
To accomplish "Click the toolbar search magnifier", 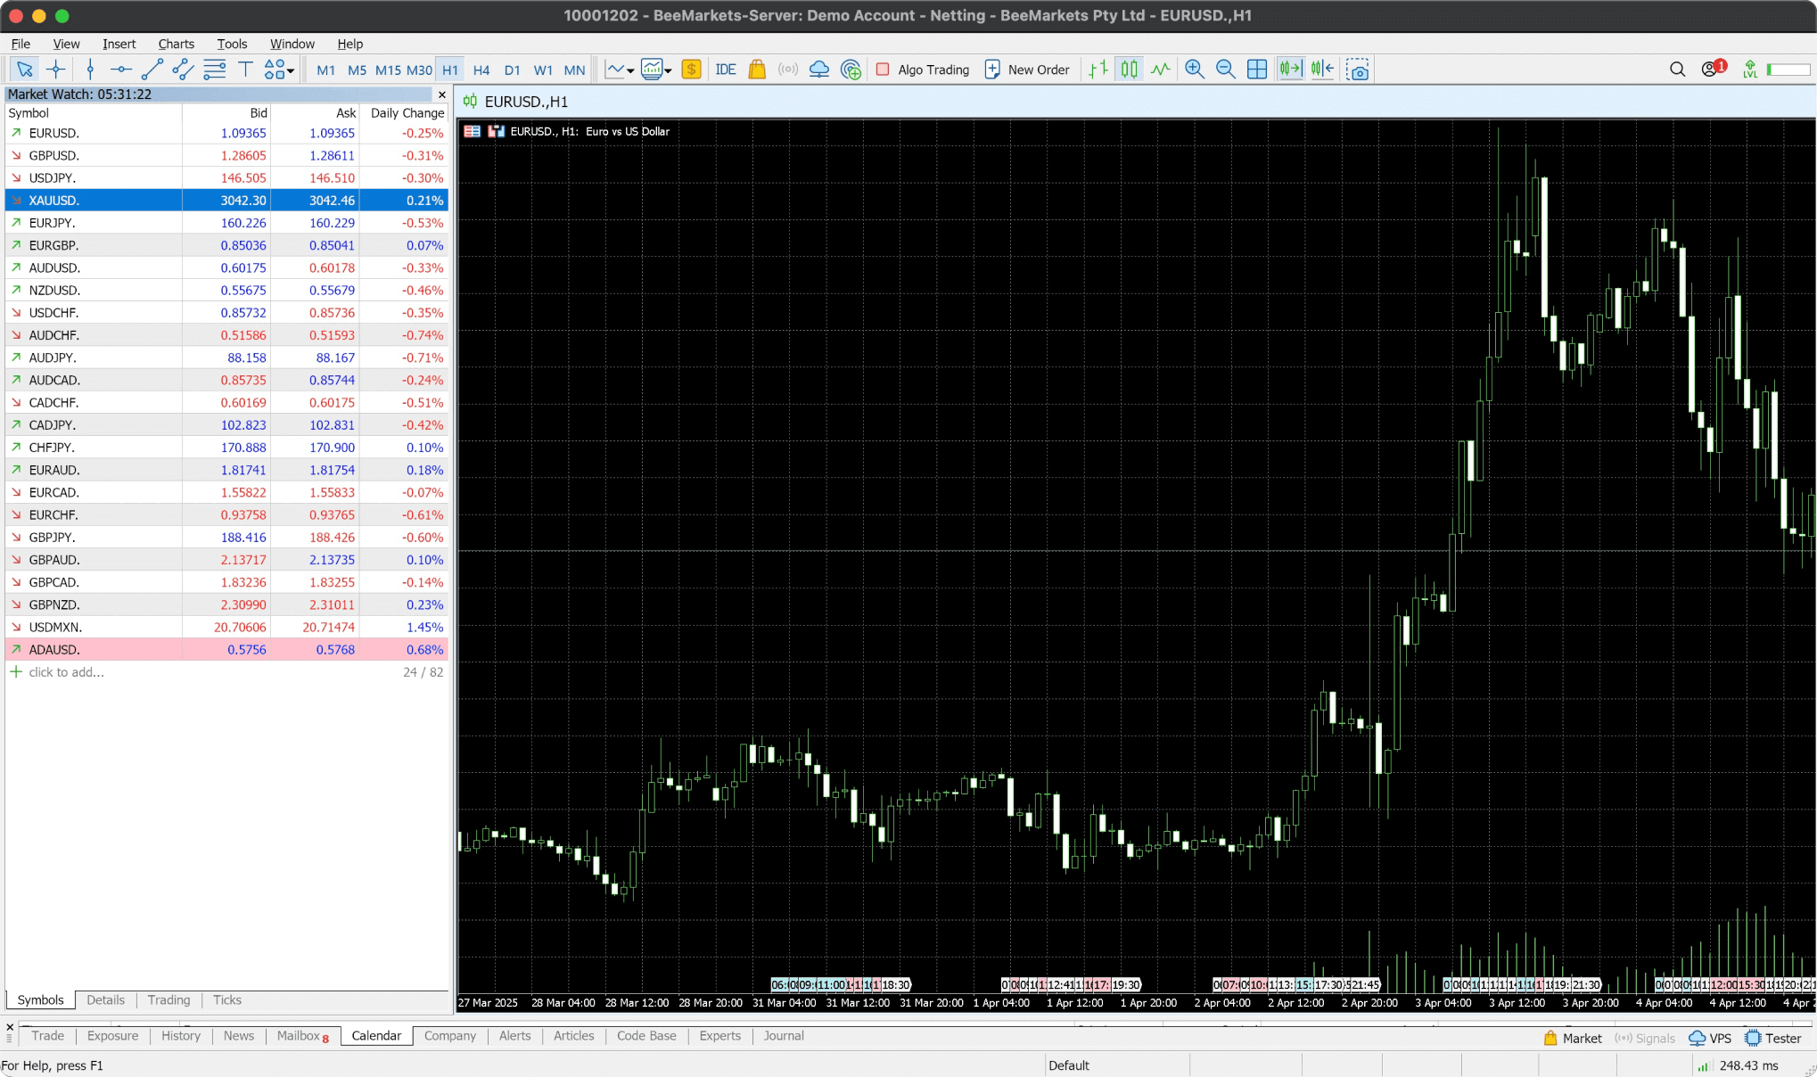I will tap(1676, 70).
